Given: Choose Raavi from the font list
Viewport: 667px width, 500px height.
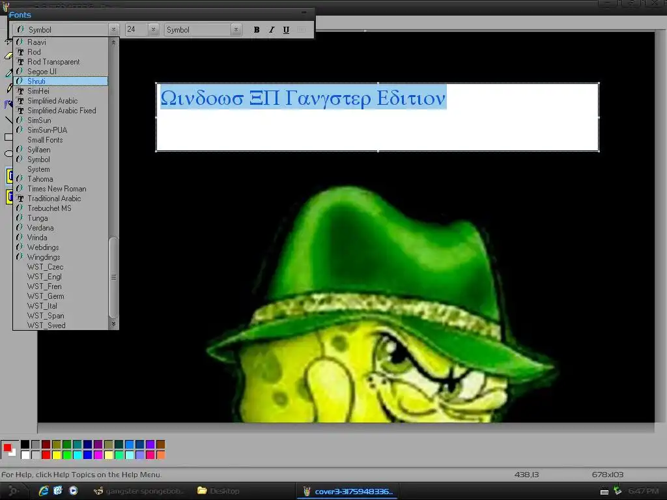Looking at the screenshot, I should [x=61, y=42].
